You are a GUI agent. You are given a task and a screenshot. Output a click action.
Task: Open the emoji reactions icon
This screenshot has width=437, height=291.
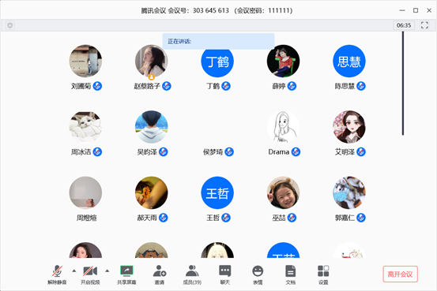pos(258,274)
